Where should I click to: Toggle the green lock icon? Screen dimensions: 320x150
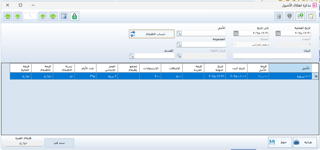click(x=75, y=16)
